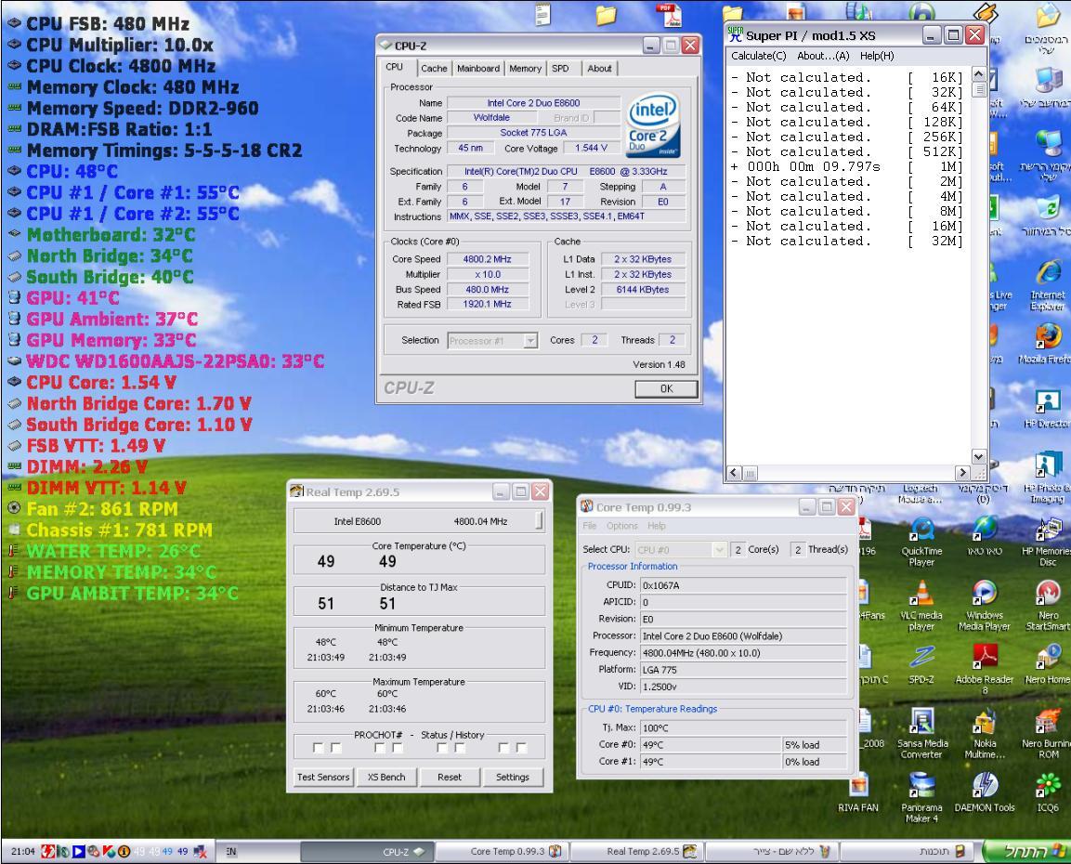The width and height of the screenshot is (1071, 864).
Task: Click the Intel Core 2 logo in CPU-Z
Action: [x=652, y=125]
